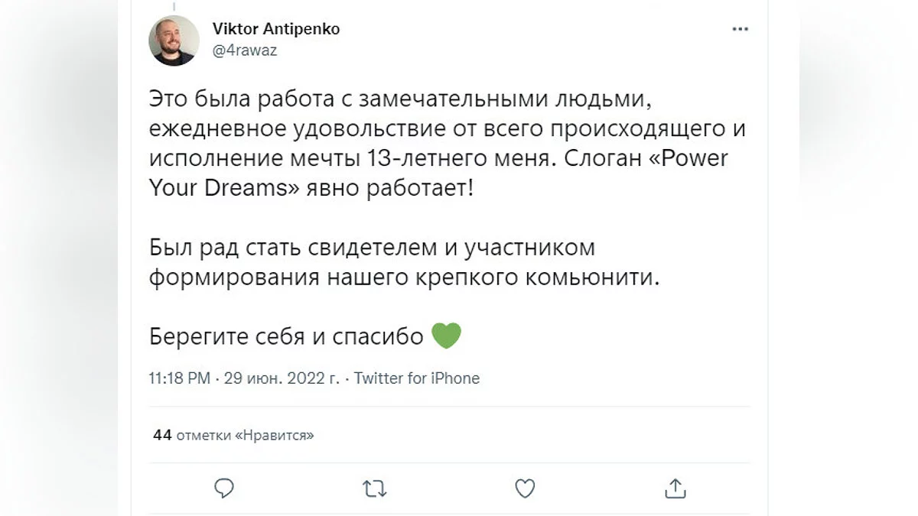Image resolution: width=918 pixels, height=516 pixels.
Task: Click the reply speech bubble icon
Action: 224,488
